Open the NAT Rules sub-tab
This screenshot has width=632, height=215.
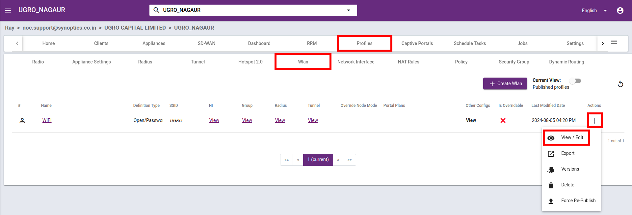coord(408,62)
